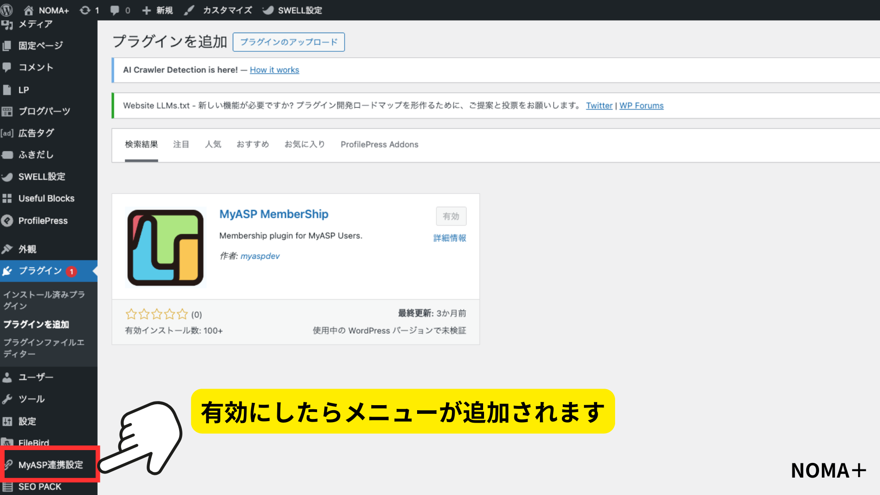Open the comments bubble icon showing 0
The height and width of the screenshot is (495, 880).
coord(115,10)
